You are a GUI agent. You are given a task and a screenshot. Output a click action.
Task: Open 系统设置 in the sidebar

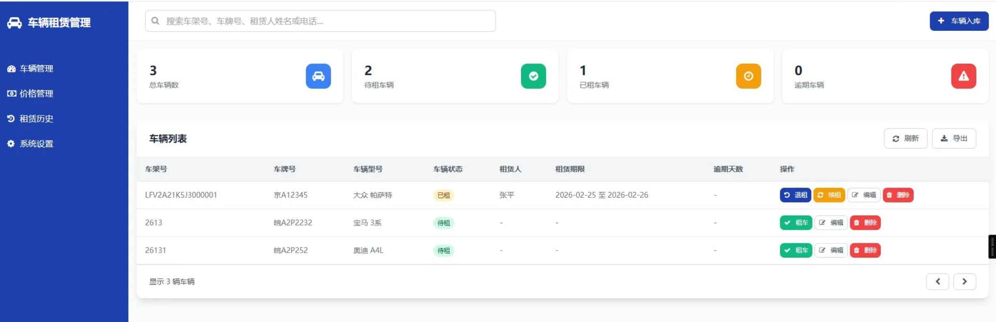tap(30, 144)
